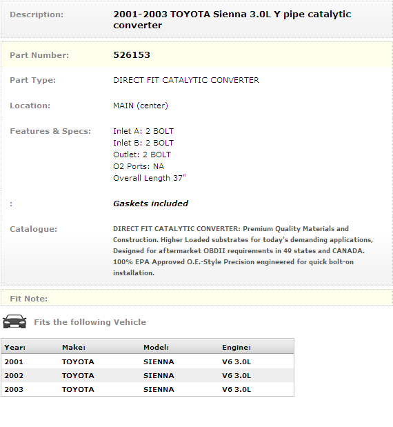Click the Overall Length 37" spec line
The height and width of the screenshot is (427, 393).
pos(150,178)
